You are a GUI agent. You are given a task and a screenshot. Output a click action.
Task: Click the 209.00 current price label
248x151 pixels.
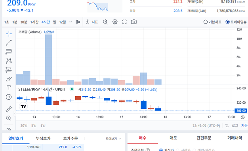[x=241, y=110]
